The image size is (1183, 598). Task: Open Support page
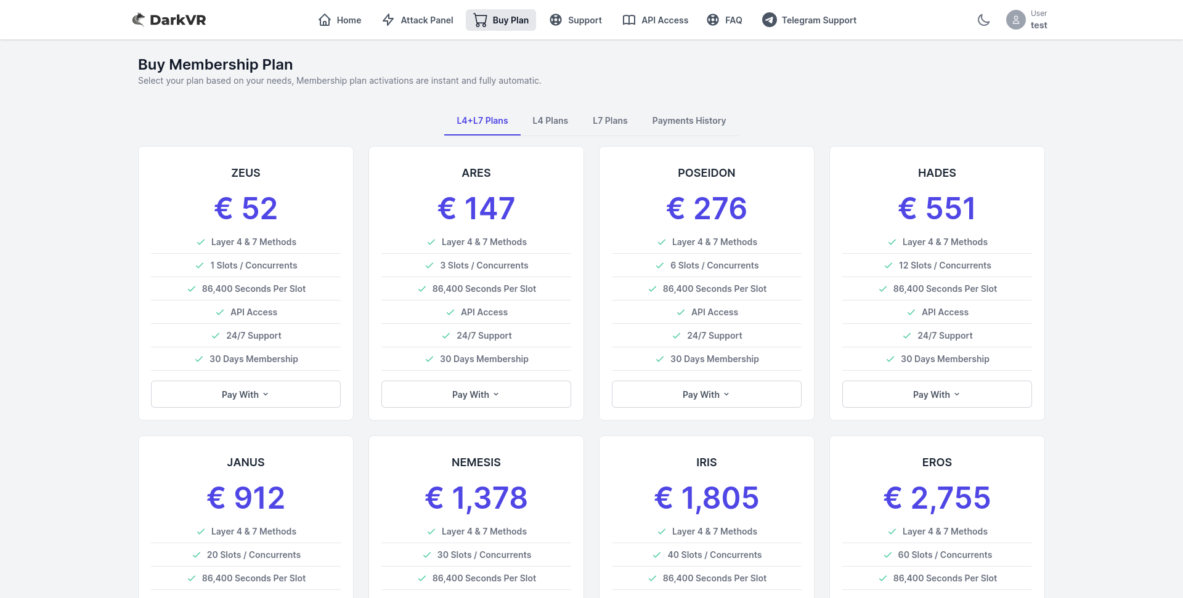click(x=575, y=20)
